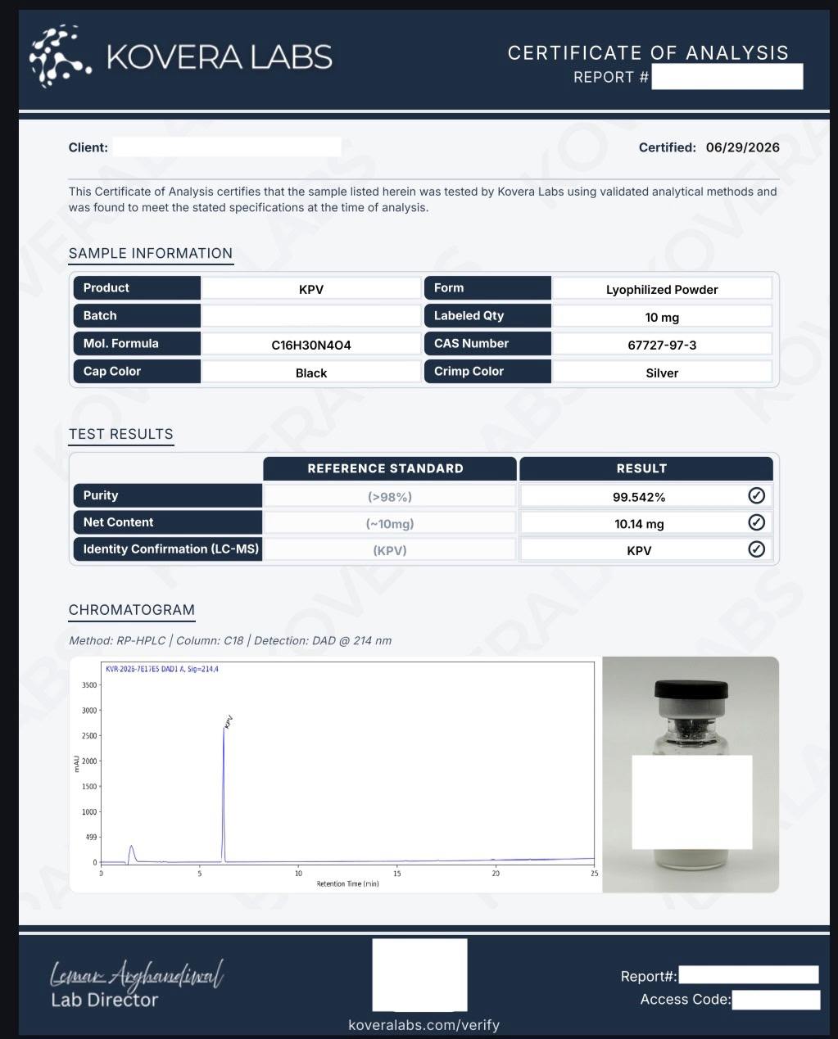Click the Crimp Color Silver value

pyautogui.click(x=662, y=373)
